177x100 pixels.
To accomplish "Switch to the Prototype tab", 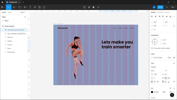I will (160, 12).
